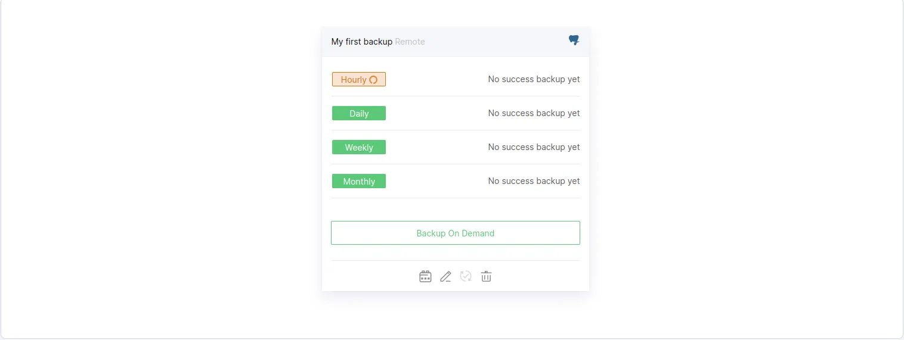Edit the backup with the pencil icon
The height and width of the screenshot is (340, 904).
point(445,276)
